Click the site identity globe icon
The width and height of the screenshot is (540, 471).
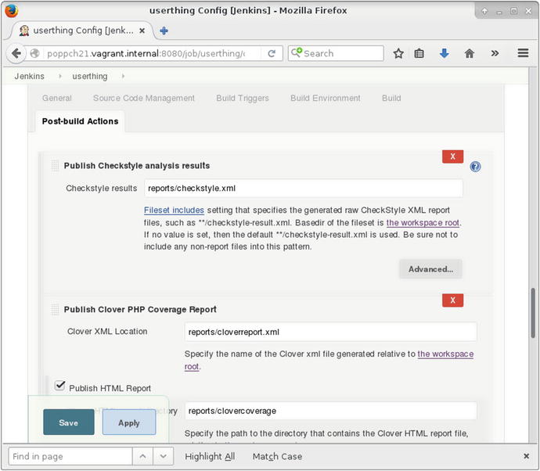click(x=34, y=53)
